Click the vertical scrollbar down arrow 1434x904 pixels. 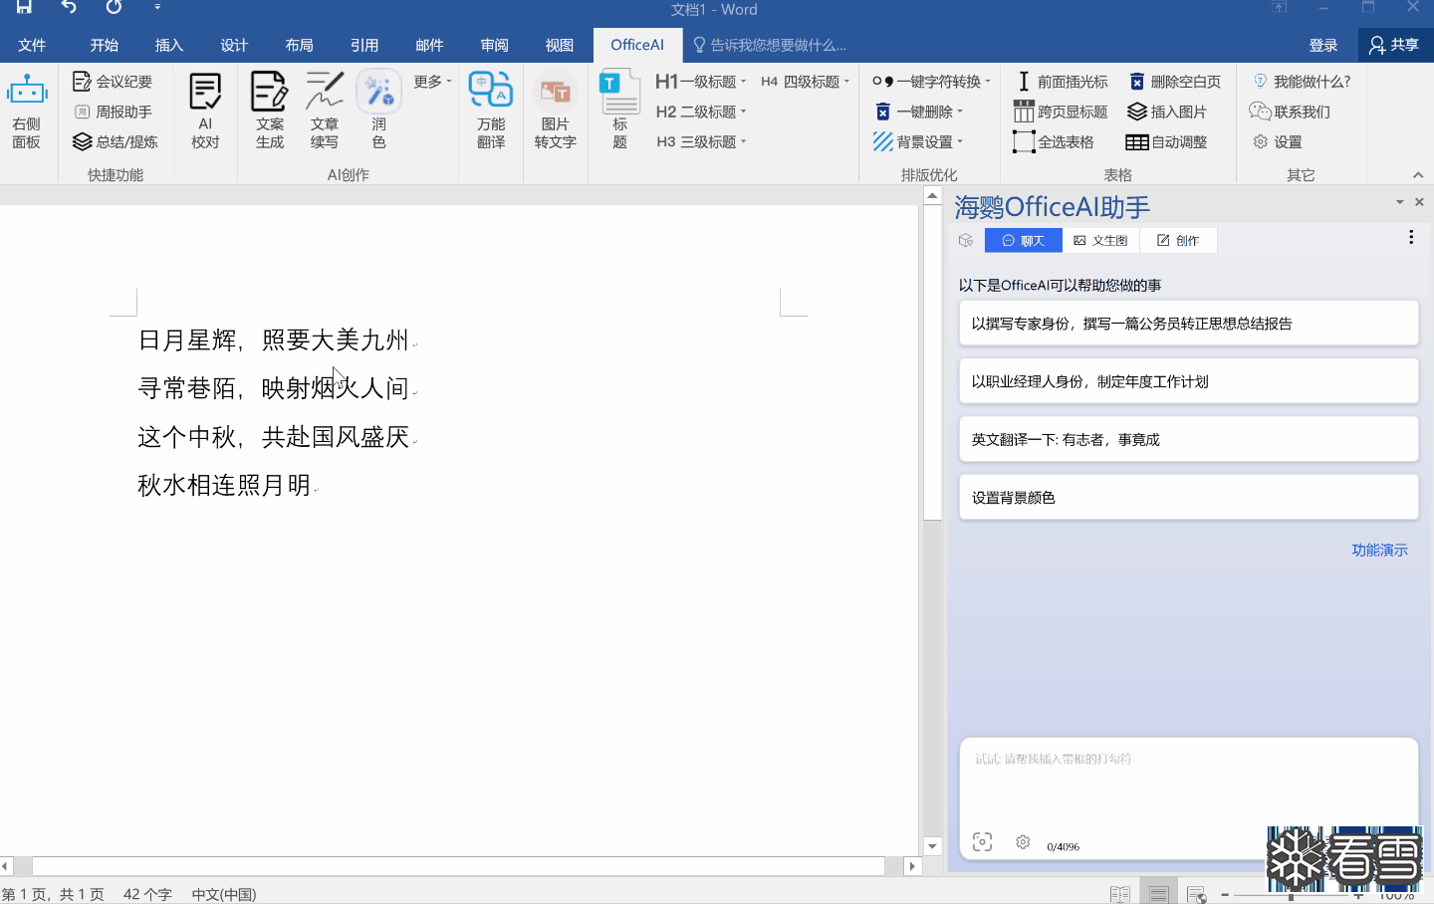pyautogui.click(x=932, y=846)
